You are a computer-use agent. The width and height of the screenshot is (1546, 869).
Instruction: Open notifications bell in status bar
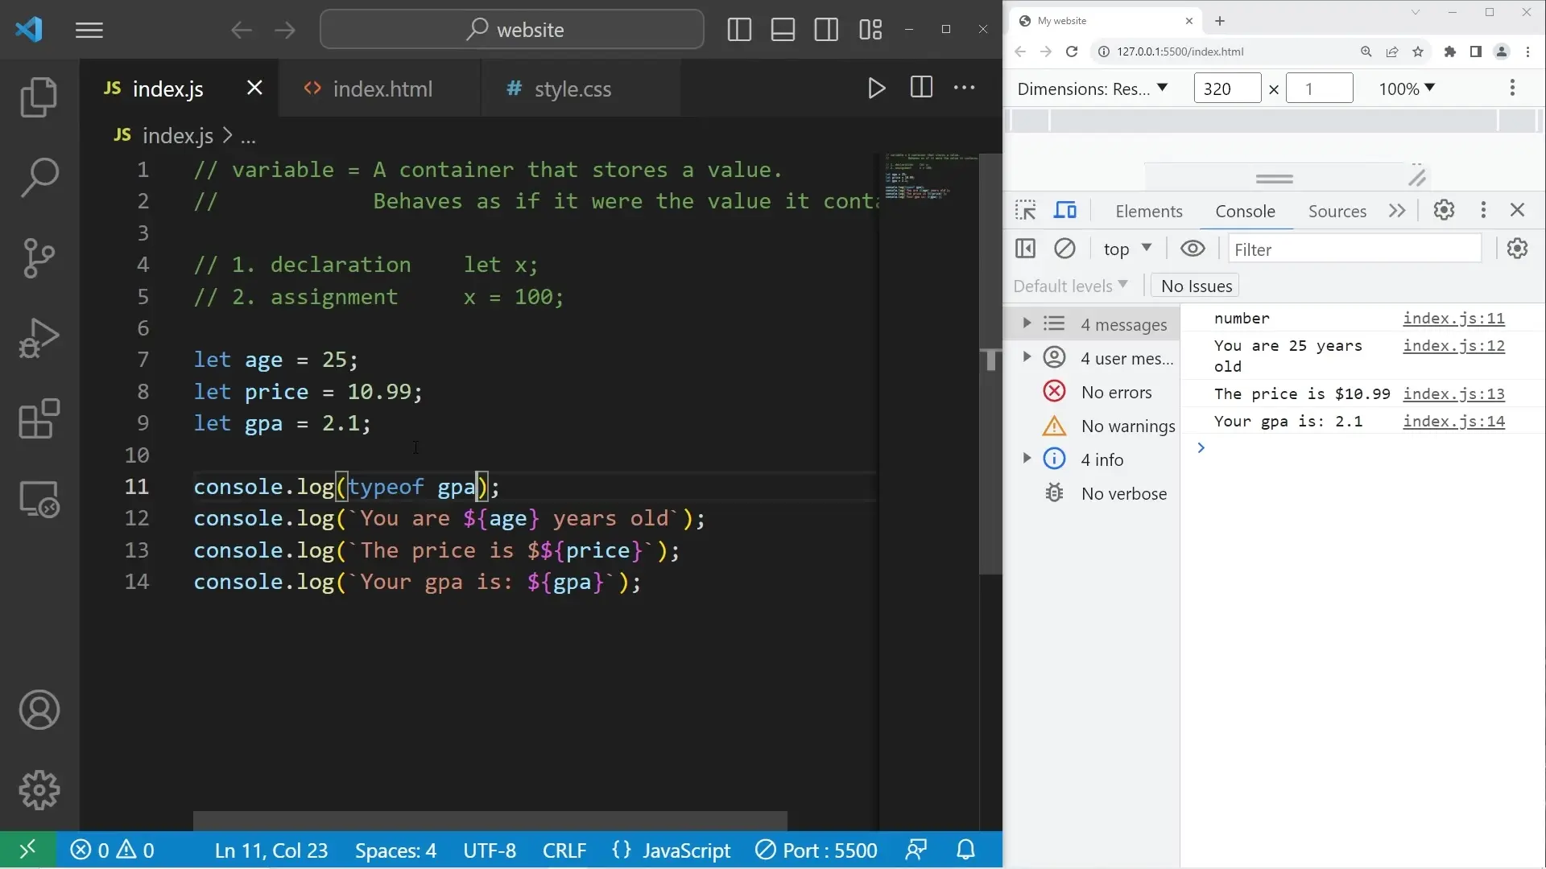(966, 850)
